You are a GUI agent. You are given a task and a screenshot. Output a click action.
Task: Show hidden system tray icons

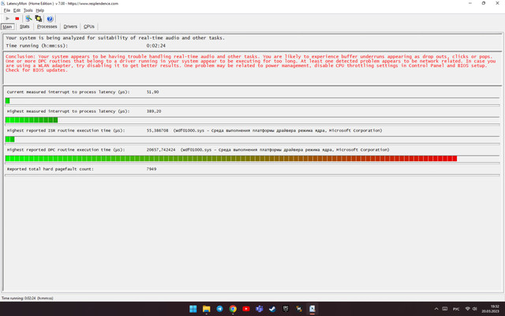pyautogui.click(x=436, y=309)
